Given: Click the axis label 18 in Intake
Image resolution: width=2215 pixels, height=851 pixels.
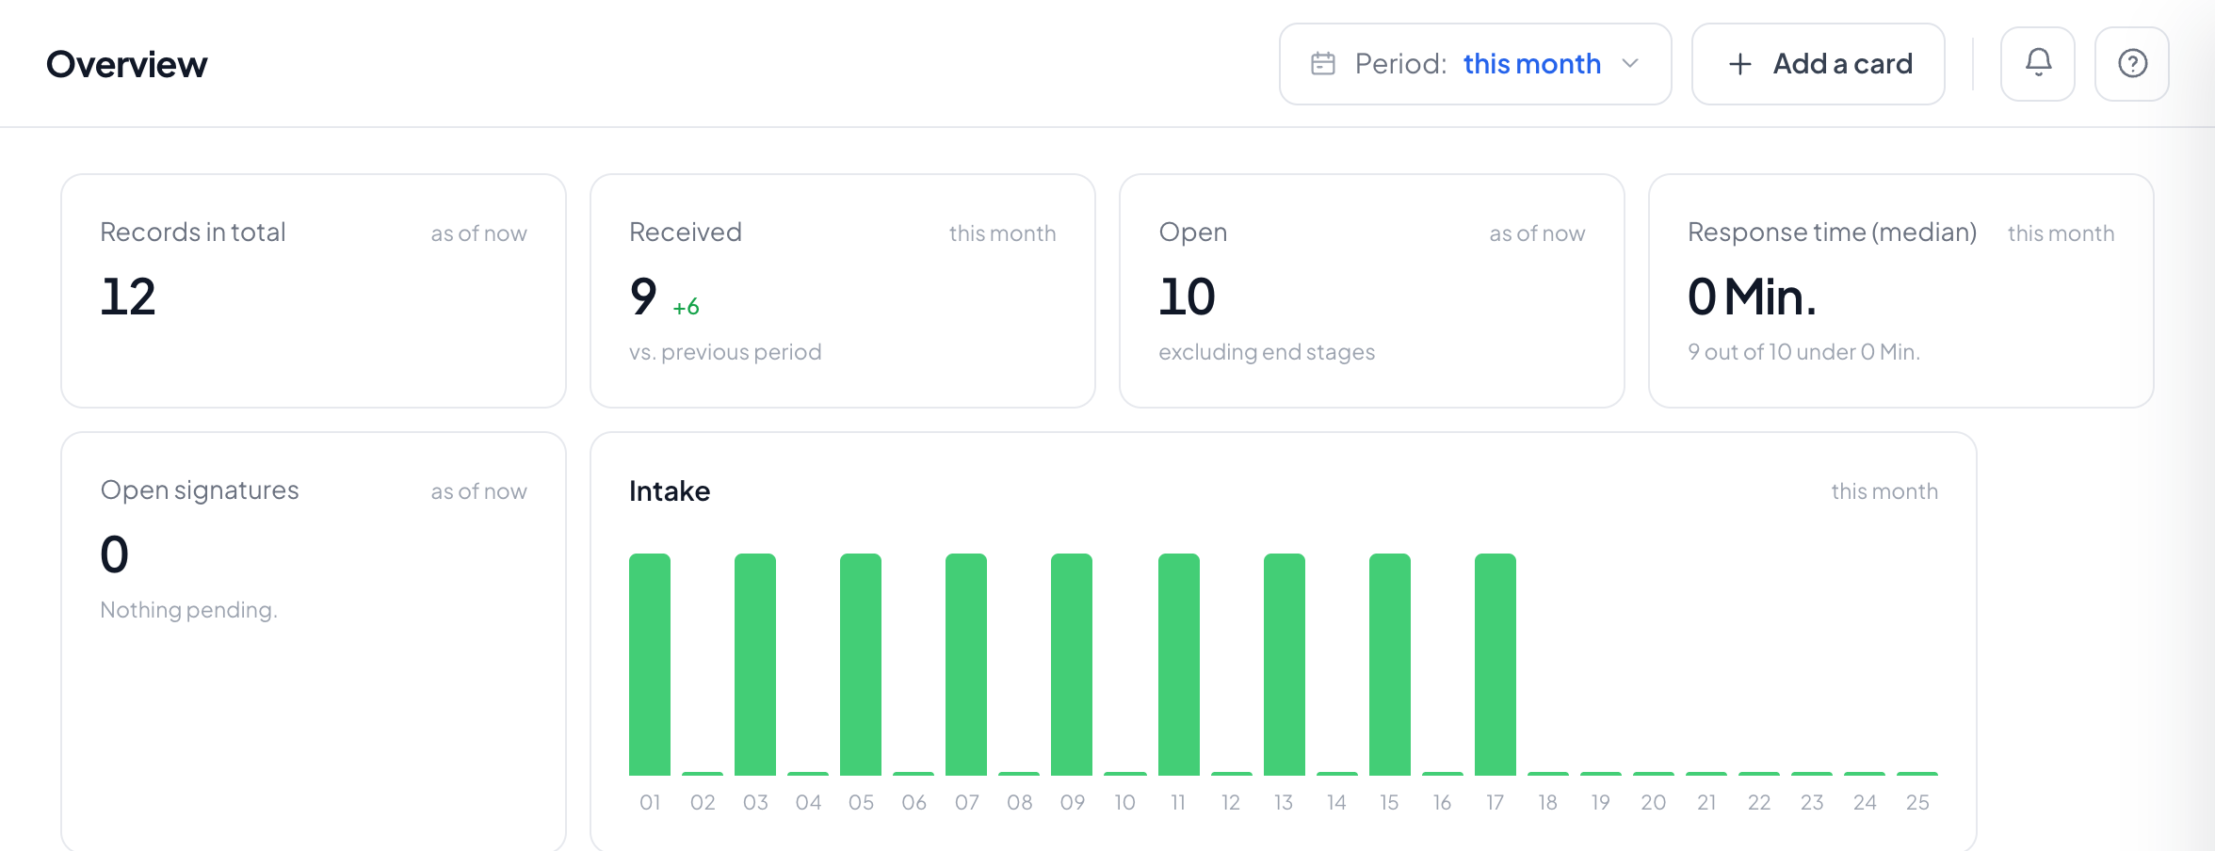Looking at the screenshot, I should click(x=1547, y=802).
